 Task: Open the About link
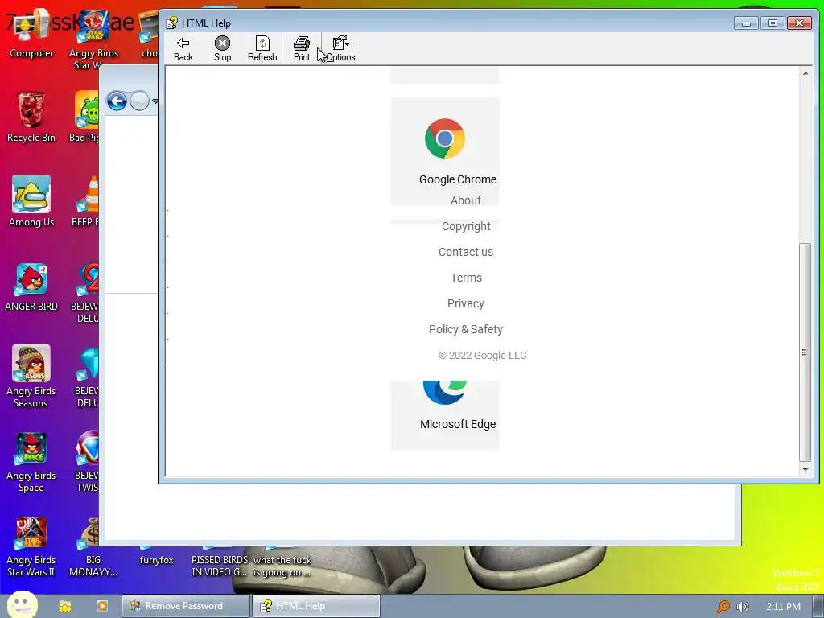[x=466, y=200]
